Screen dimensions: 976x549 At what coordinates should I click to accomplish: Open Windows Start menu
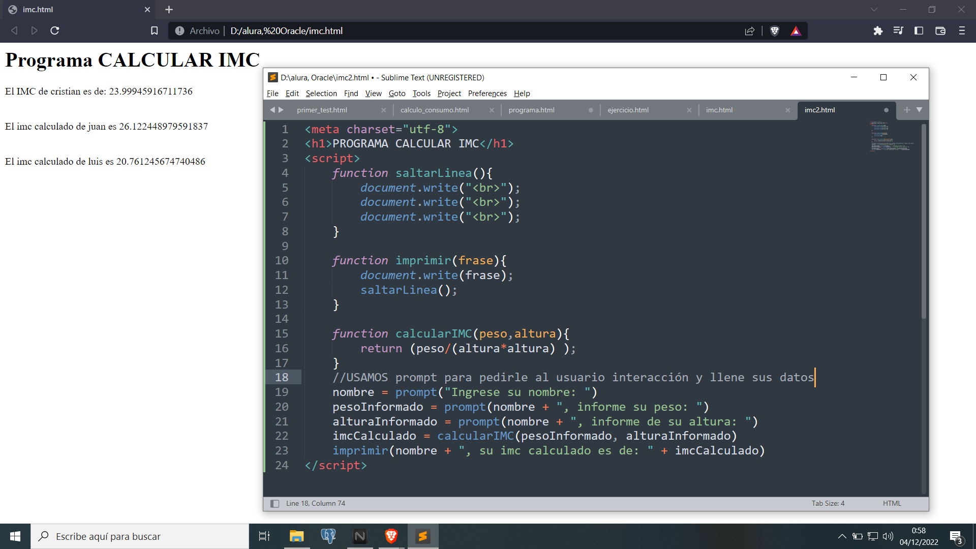coord(15,536)
